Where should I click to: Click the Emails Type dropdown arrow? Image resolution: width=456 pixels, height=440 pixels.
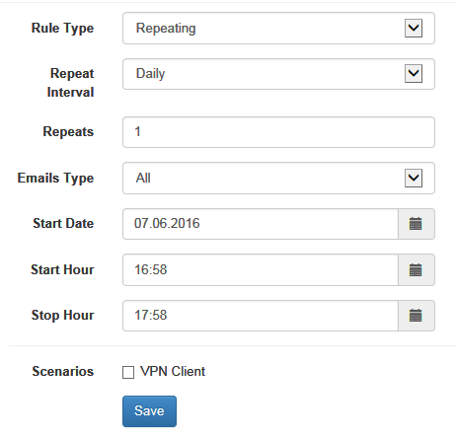pyautogui.click(x=414, y=178)
